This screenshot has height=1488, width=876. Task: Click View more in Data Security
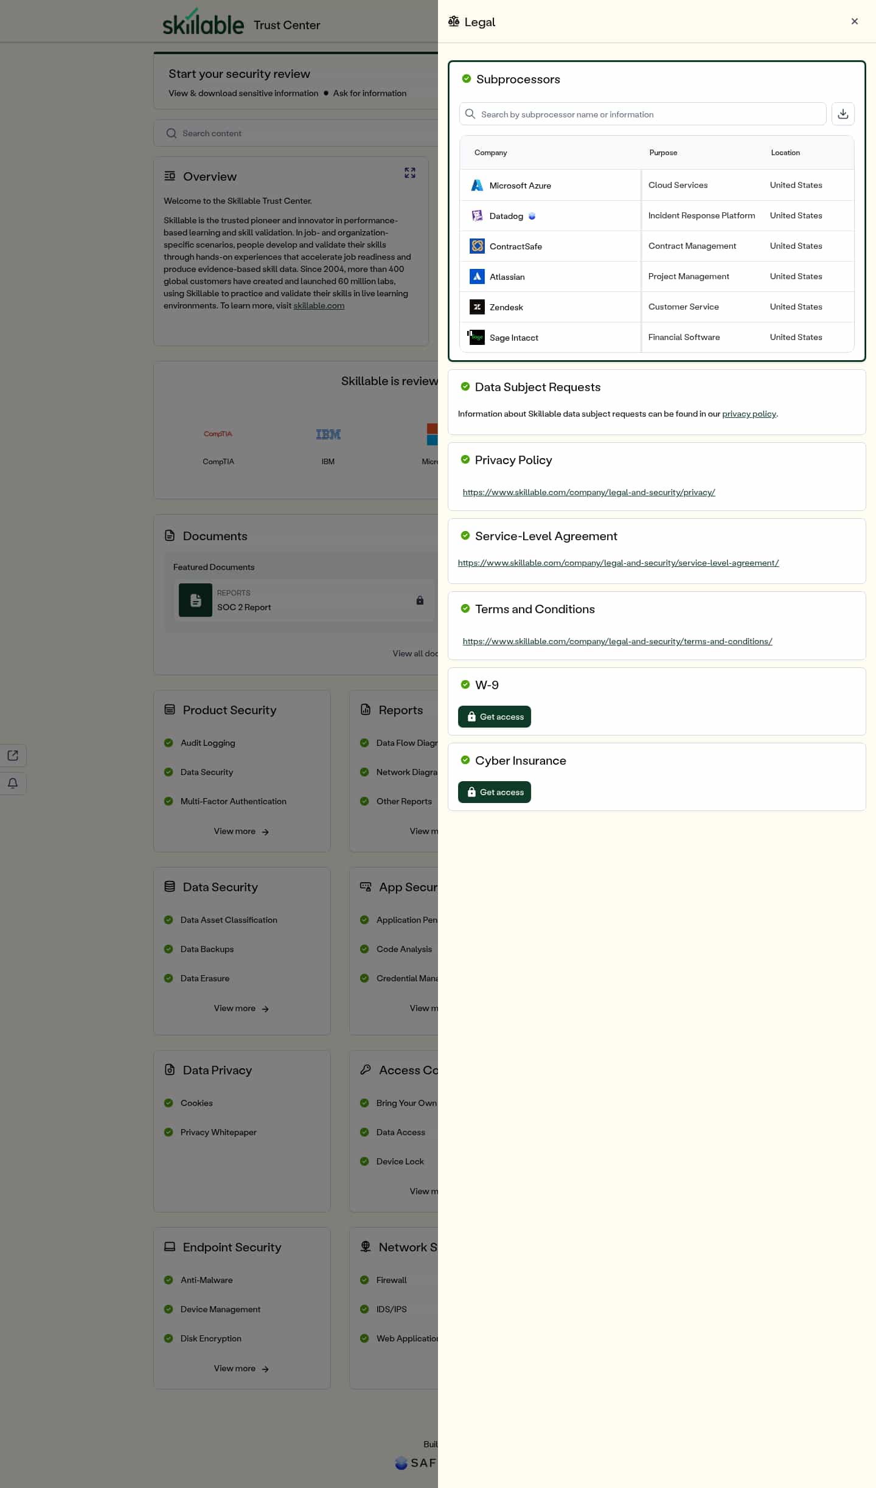[x=242, y=1009]
